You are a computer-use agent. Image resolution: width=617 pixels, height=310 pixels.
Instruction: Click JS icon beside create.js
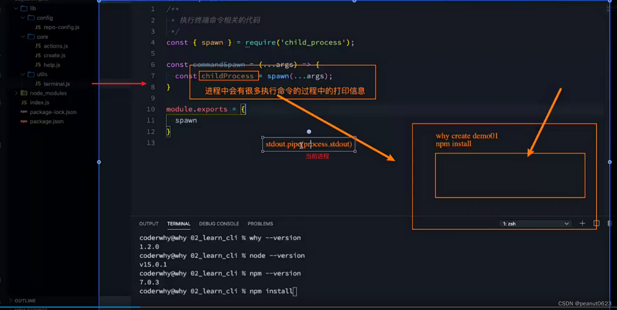tap(38, 55)
